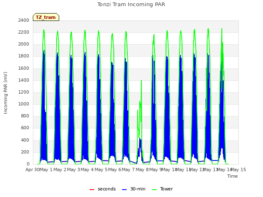
Task: Click the red seconds legend swatch
Action: [x=92, y=190]
